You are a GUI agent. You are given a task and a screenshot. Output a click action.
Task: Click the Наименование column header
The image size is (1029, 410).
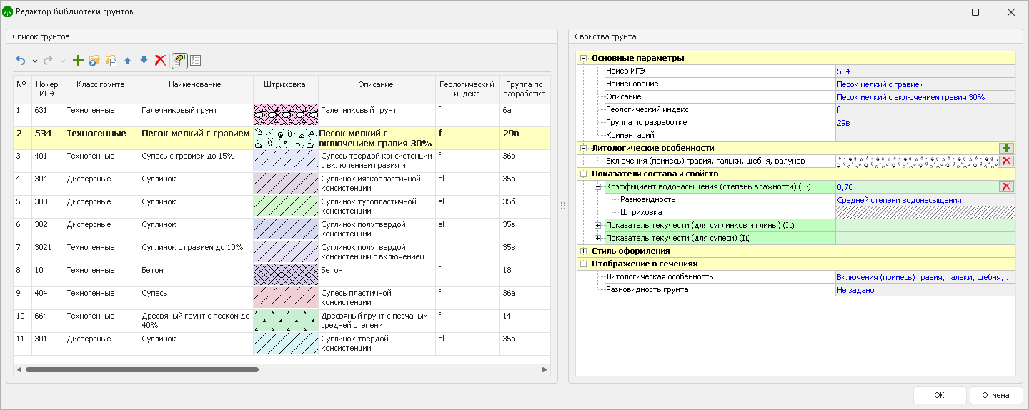[196, 89]
